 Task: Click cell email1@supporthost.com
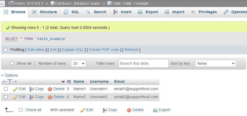point(136,89)
